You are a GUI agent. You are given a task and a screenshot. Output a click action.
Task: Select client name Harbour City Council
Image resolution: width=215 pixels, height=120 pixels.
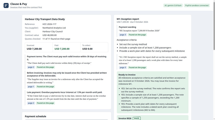coord(53,32)
